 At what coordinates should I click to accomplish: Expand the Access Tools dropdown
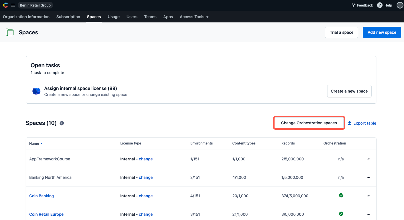point(194,17)
